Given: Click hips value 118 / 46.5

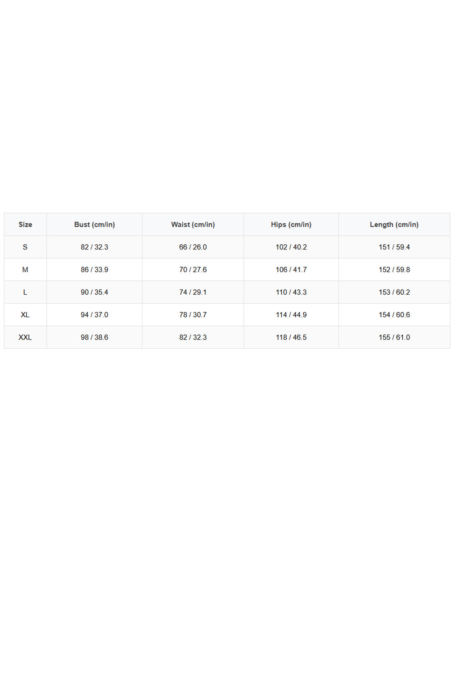Looking at the screenshot, I should 291,337.
